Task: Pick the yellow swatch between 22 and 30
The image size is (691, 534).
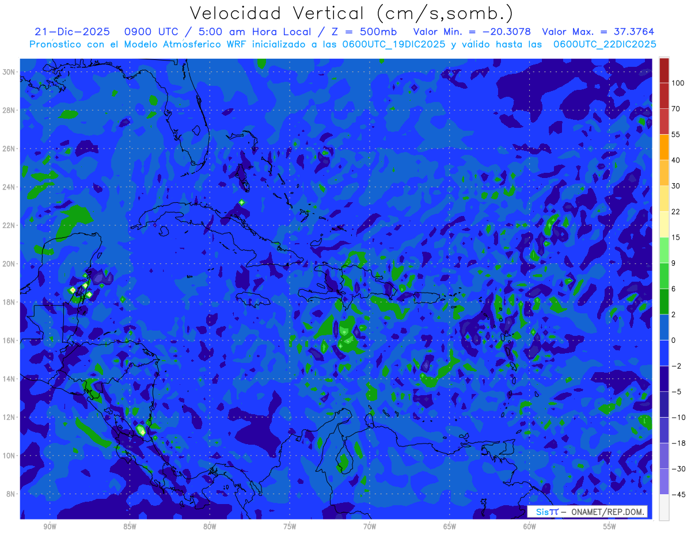Action: 664,198
